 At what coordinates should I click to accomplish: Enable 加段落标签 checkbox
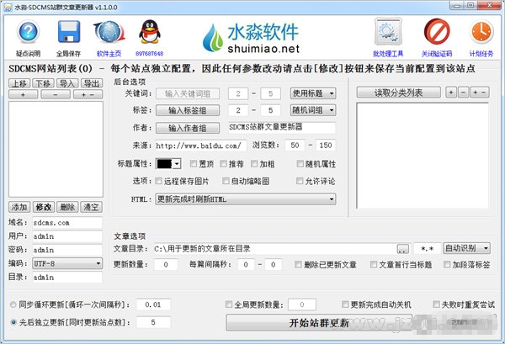pyautogui.click(x=447, y=264)
